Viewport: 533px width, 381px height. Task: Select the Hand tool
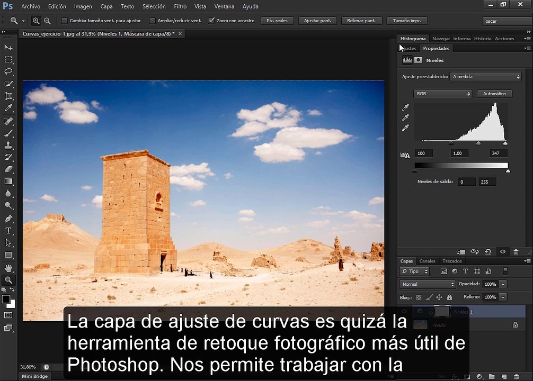click(x=8, y=268)
